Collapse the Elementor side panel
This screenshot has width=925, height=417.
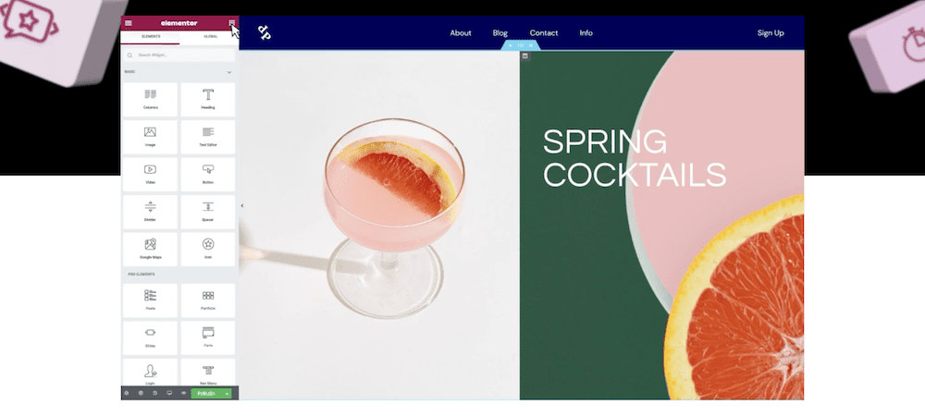click(x=241, y=206)
